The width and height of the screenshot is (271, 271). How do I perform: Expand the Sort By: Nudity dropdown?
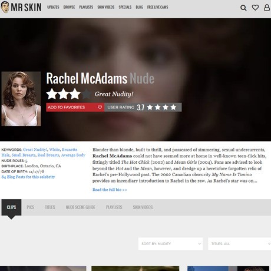coord(170,244)
